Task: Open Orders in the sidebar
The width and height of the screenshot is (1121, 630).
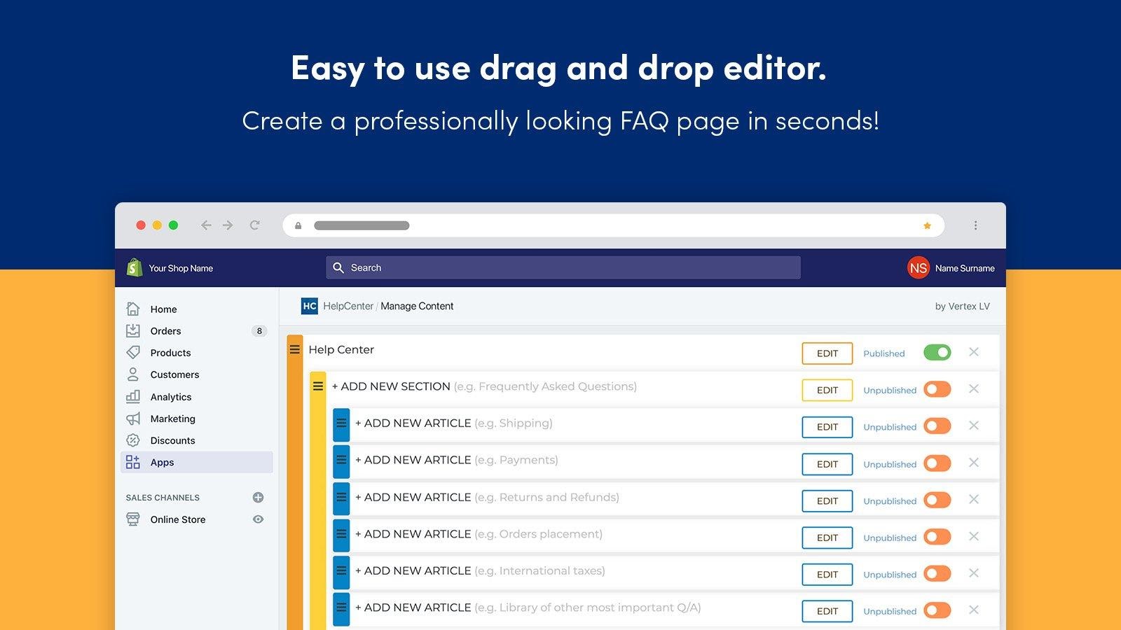Action: click(x=165, y=331)
